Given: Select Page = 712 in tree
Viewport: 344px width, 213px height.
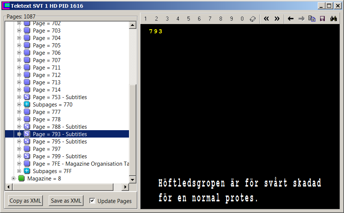Looking at the screenshot, I should pyautogui.click(x=47, y=75).
